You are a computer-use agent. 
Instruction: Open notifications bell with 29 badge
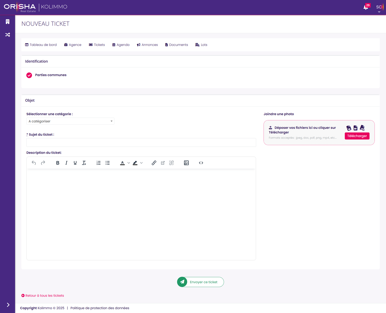click(366, 7)
